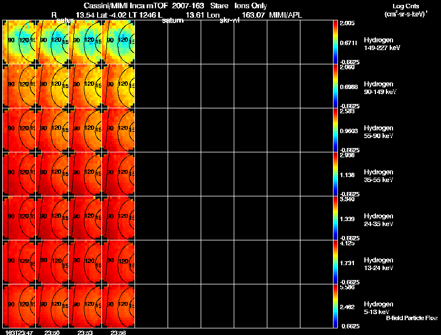
Task: Click the '3.340' colorbar value
Action: [347, 199]
